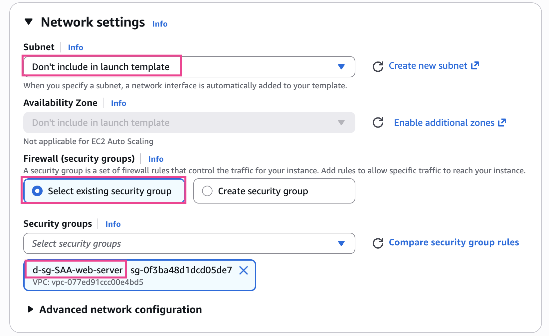Refresh the security groups list
This screenshot has height=336, width=549.
point(378,243)
